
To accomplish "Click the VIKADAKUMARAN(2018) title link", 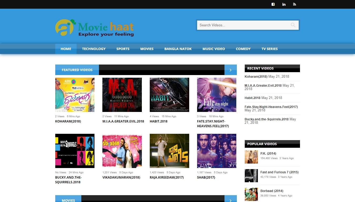I will [x=121, y=178].
